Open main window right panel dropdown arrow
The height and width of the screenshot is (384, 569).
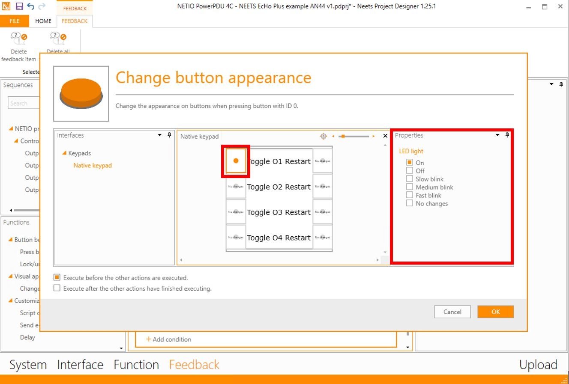tap(551, 85)
